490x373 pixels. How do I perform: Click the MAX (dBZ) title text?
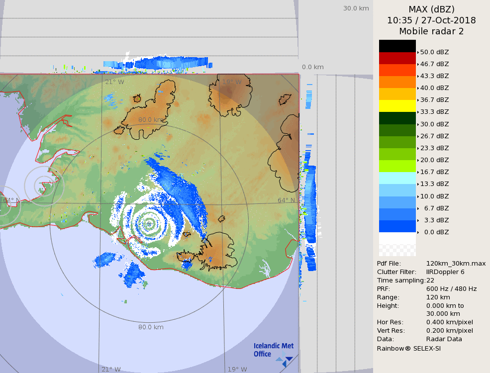431,9
